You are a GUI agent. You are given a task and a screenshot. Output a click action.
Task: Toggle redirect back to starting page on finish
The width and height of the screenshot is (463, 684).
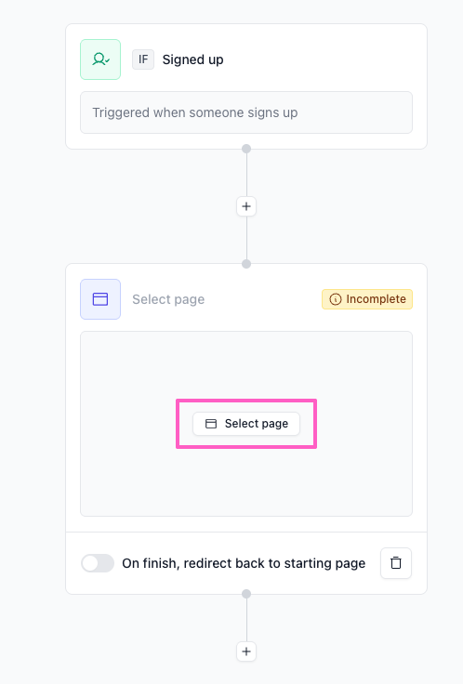(98, 563)
